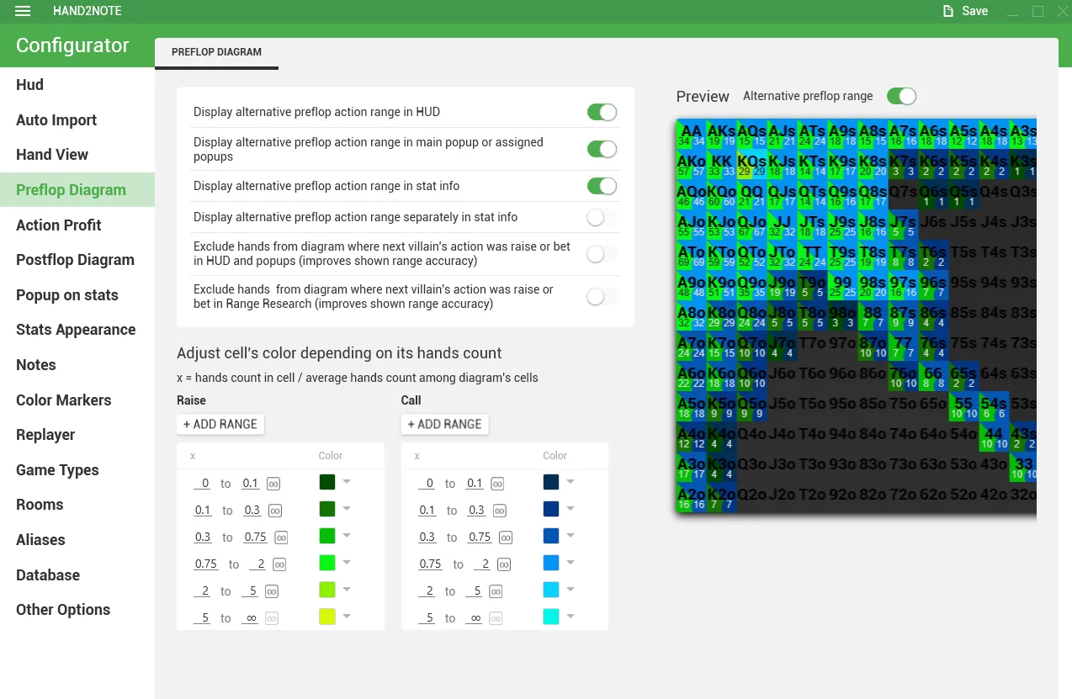Click ADD RANGE under Raise
The height and width of the screenshot is (699, 1072).
220,424
